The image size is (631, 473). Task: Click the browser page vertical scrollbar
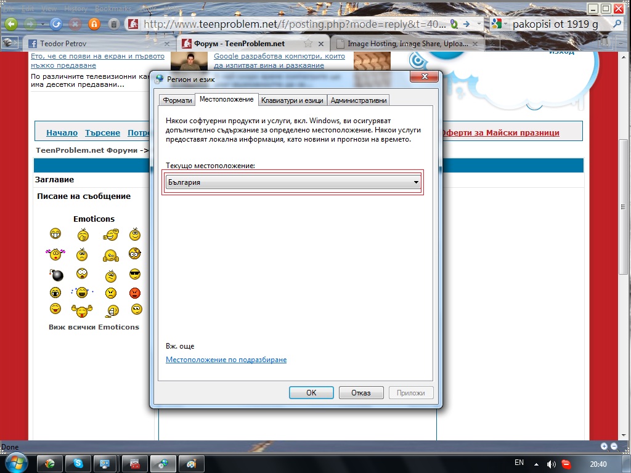click(x=623, y=207)
